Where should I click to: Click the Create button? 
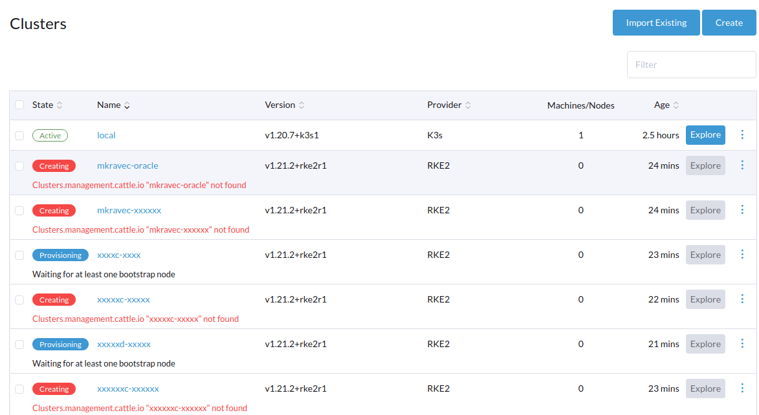click(729, 23)
